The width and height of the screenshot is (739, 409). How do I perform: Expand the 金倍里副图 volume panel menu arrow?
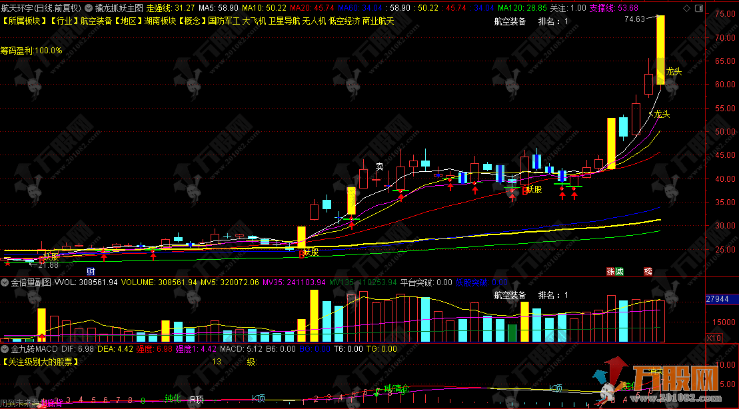click(6, 282)
